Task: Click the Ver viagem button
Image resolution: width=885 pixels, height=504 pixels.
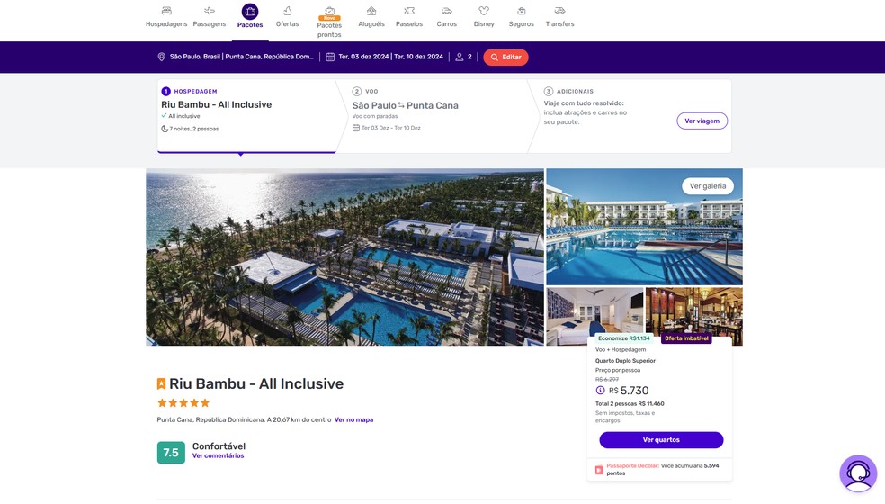Action: pyautogui.click(x=702, y=121)
